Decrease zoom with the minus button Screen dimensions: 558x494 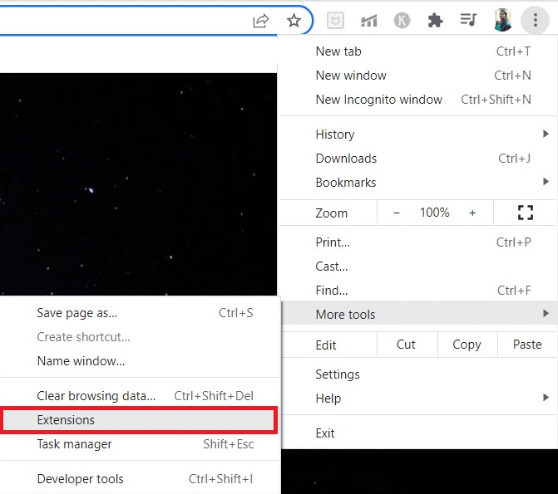coord(397,213)
